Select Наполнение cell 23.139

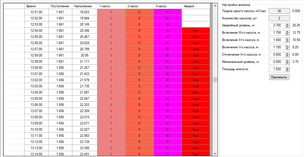(x=84, y=142)
